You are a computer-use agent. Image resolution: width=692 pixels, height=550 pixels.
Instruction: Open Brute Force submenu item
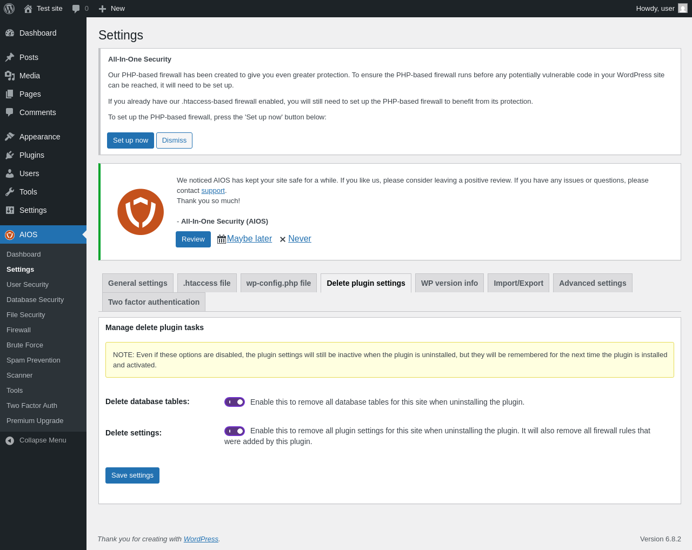[43, 345]
